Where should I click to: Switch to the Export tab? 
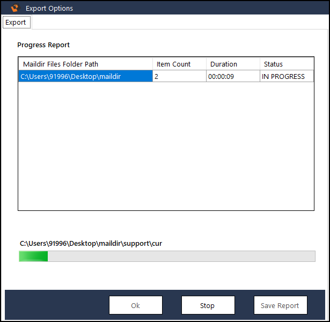click(16, 23)
